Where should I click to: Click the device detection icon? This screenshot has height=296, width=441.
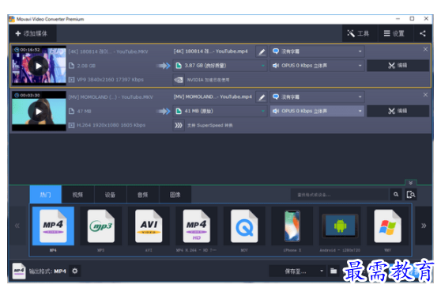coord(411,195)
